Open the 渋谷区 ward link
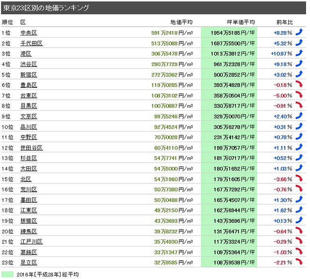 pos(29,64)
